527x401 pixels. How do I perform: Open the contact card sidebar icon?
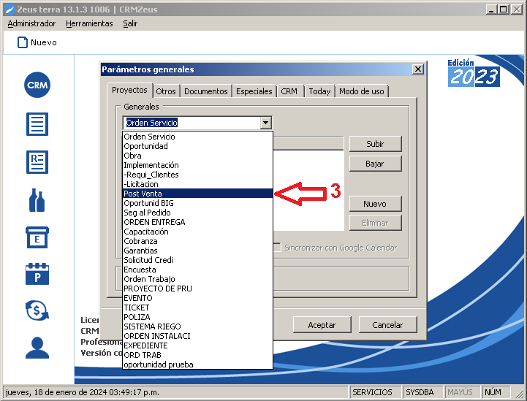pyautogui.click(x=37, y=161)
